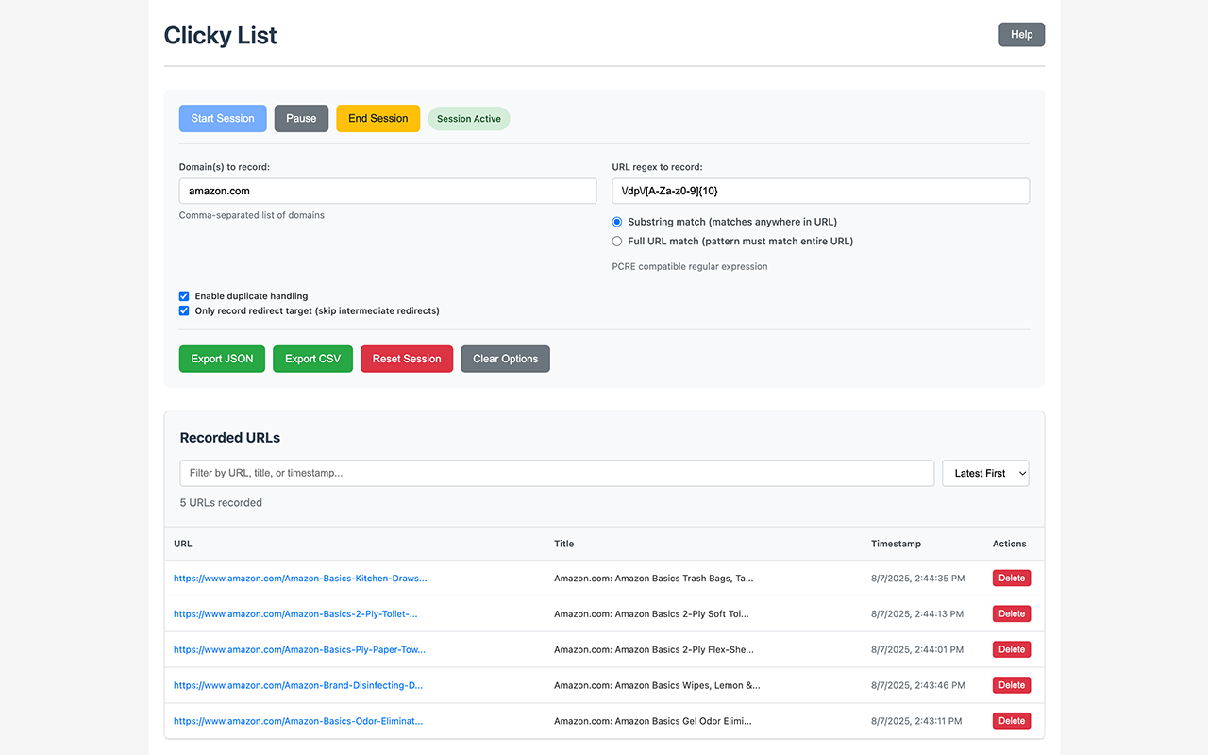Click the URL column header
Screen dimensions: 1208x755
coord(183,544)
